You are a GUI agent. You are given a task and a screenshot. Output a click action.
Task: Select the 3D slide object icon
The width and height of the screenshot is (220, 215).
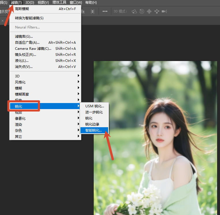[x=157, y=12]
